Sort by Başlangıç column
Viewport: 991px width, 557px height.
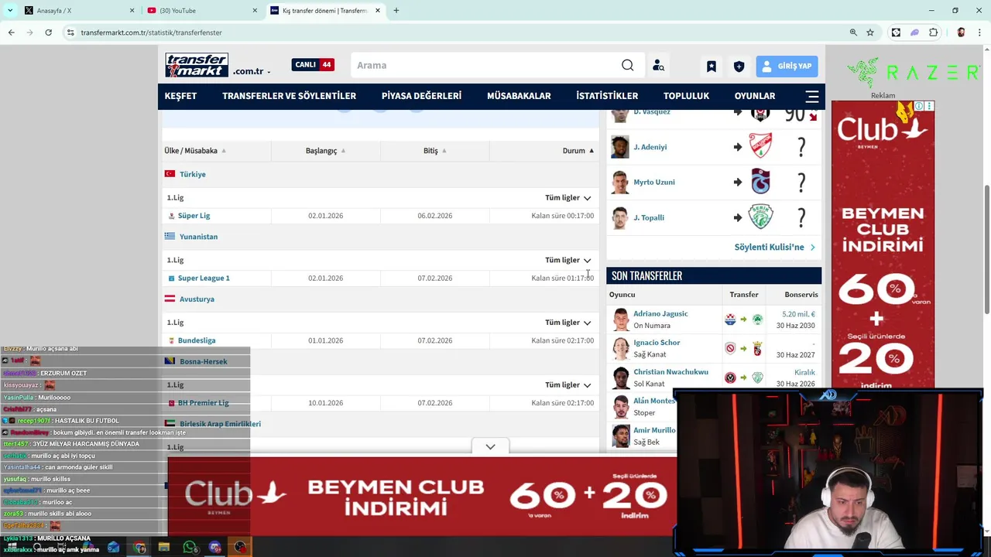pos(325,151)
